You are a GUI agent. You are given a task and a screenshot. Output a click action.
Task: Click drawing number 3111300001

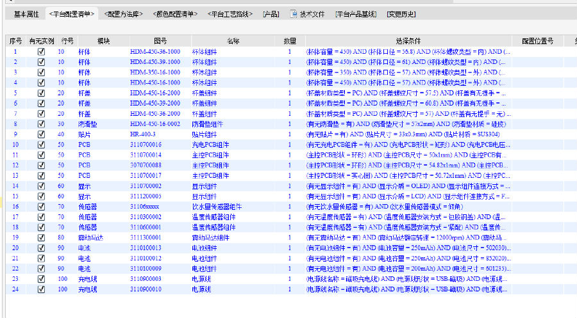[146, 237]
